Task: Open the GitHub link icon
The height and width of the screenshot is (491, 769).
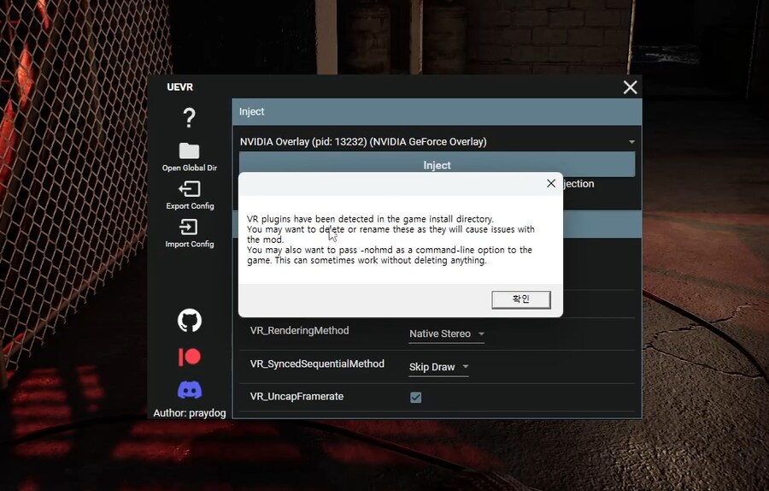Action: (190, 321)
